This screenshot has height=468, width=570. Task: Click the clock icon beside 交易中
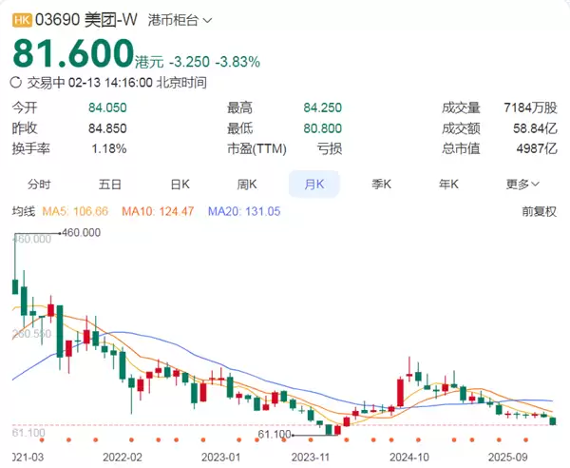[x=15, y=83]
